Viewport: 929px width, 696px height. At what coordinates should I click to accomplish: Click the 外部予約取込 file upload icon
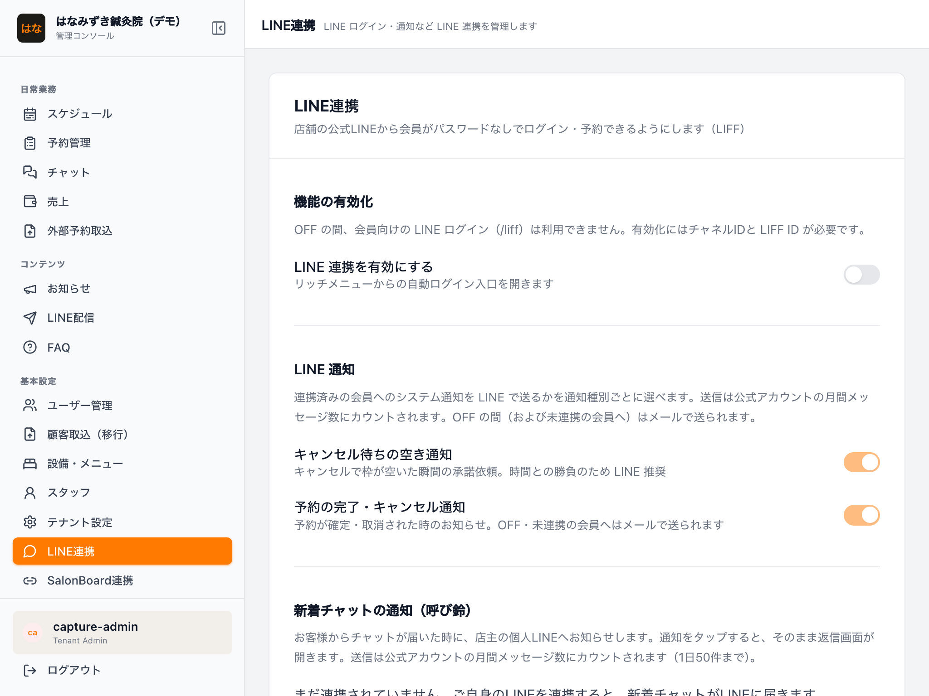[30, 231]
